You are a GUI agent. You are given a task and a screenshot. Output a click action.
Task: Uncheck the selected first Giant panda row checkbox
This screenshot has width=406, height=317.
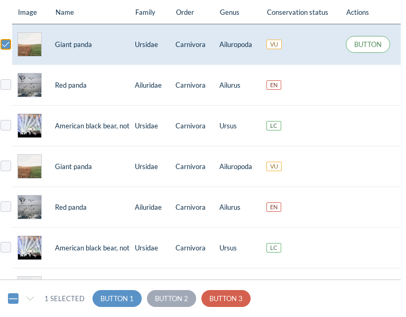tap(6, 44)
